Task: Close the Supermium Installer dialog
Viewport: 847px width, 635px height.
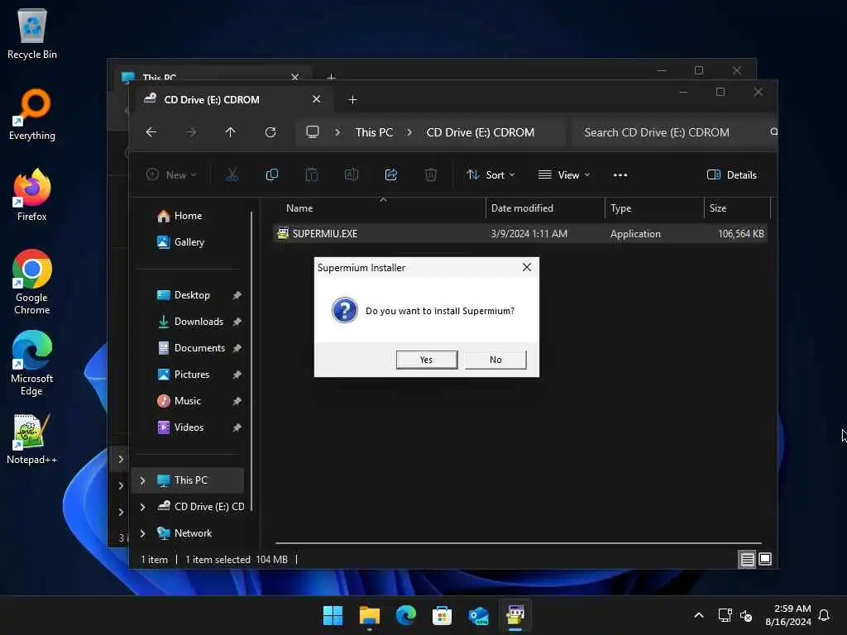Action: tap(527, 267)
